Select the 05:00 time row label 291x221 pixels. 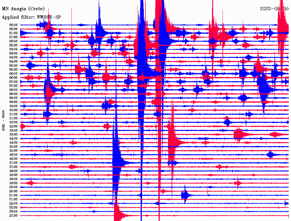click(x=13, y=65)
